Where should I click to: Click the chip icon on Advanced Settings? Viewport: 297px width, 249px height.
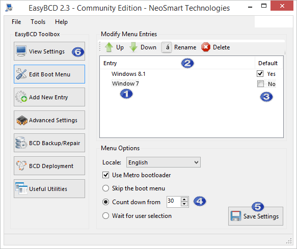coord(22,120)
